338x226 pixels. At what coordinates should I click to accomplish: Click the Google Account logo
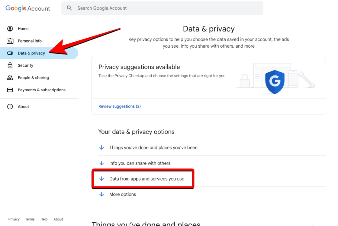pyautogui.click(x=28, y=8)
